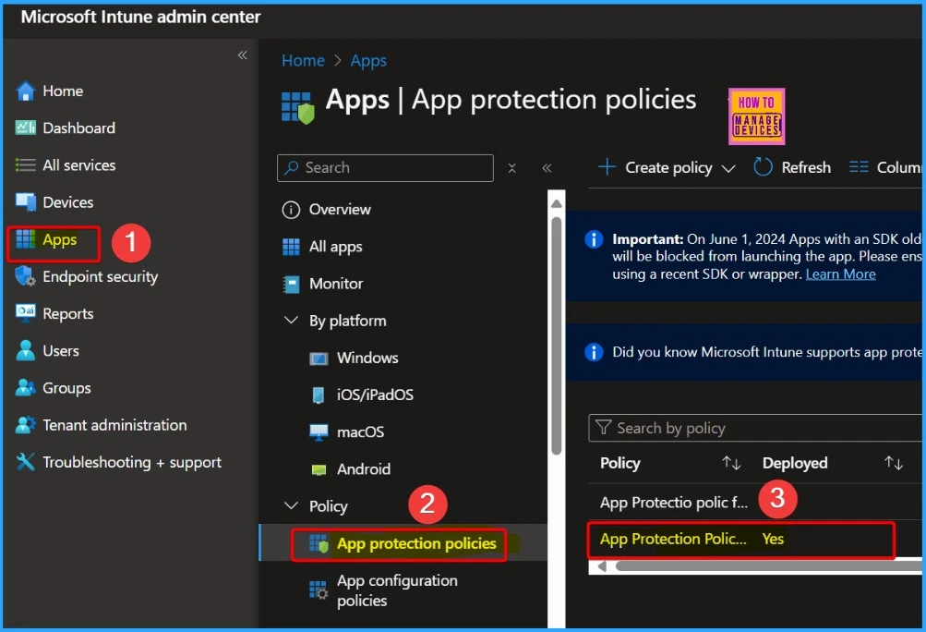Click the Troubleshooting + support tools icon
The width and height of the screenshot is (926, 632).
point(26,462)
